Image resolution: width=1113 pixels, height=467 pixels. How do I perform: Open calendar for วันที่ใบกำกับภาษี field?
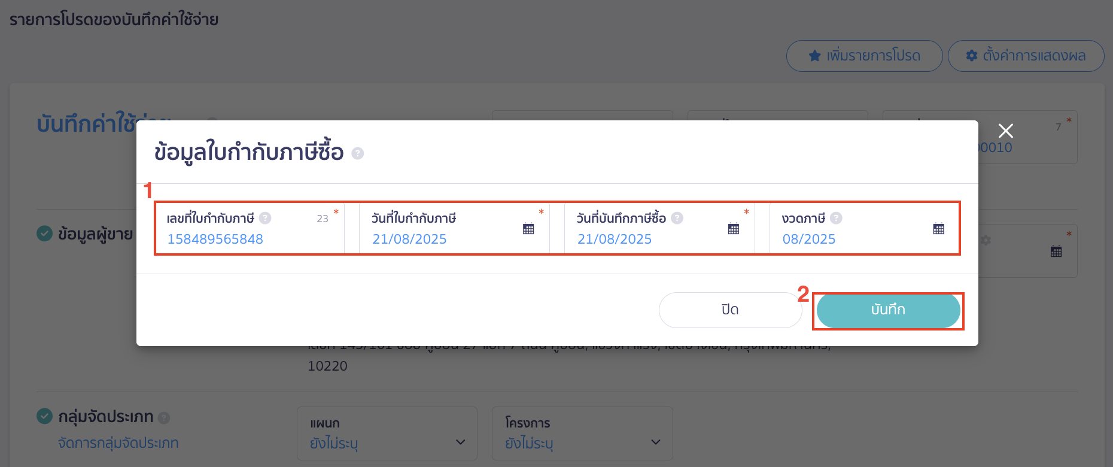click(528, 228)
